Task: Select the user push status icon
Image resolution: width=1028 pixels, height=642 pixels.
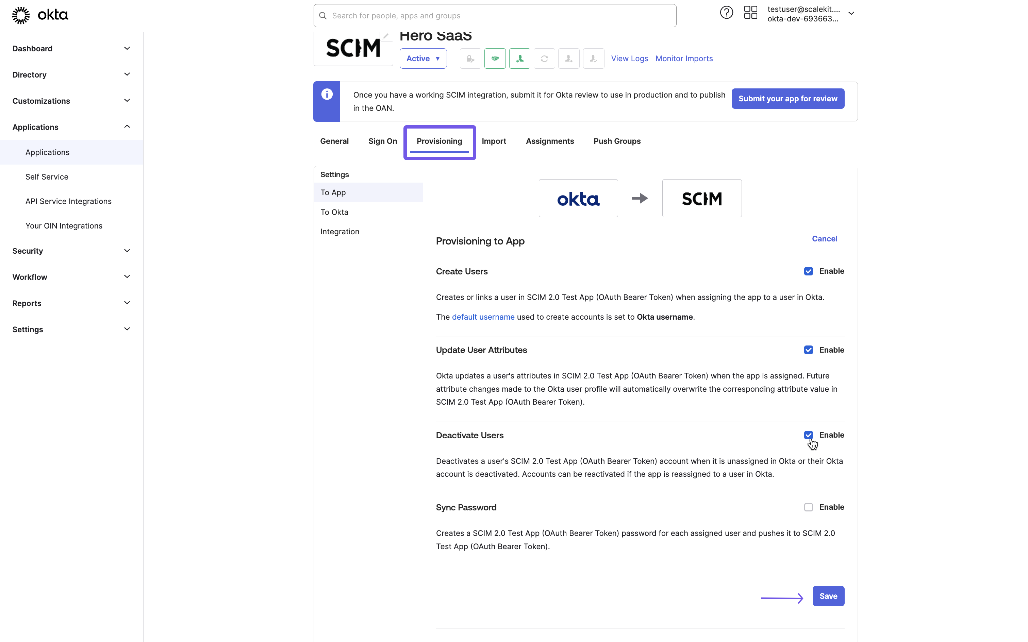Action: (x=569, y=58)
